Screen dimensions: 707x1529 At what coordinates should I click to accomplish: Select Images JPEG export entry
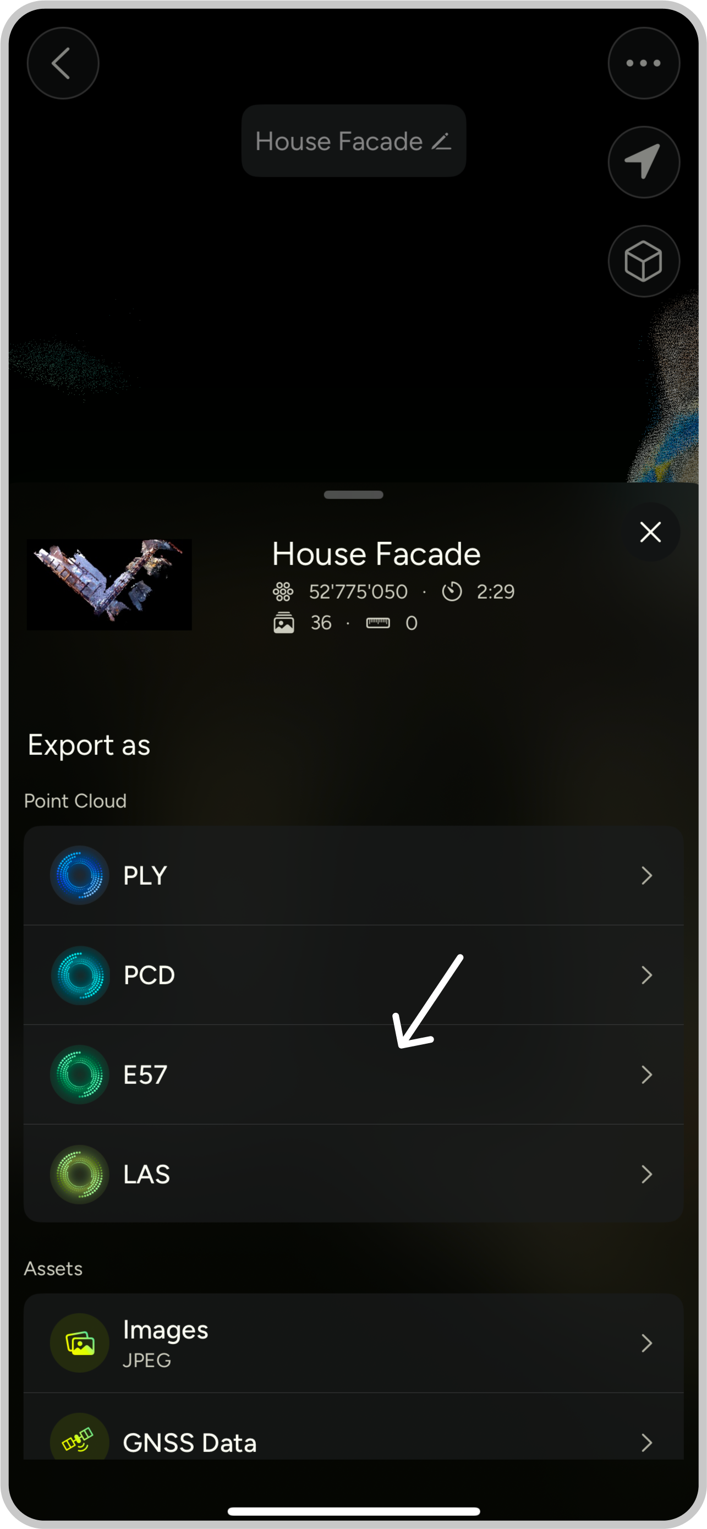354,1342
